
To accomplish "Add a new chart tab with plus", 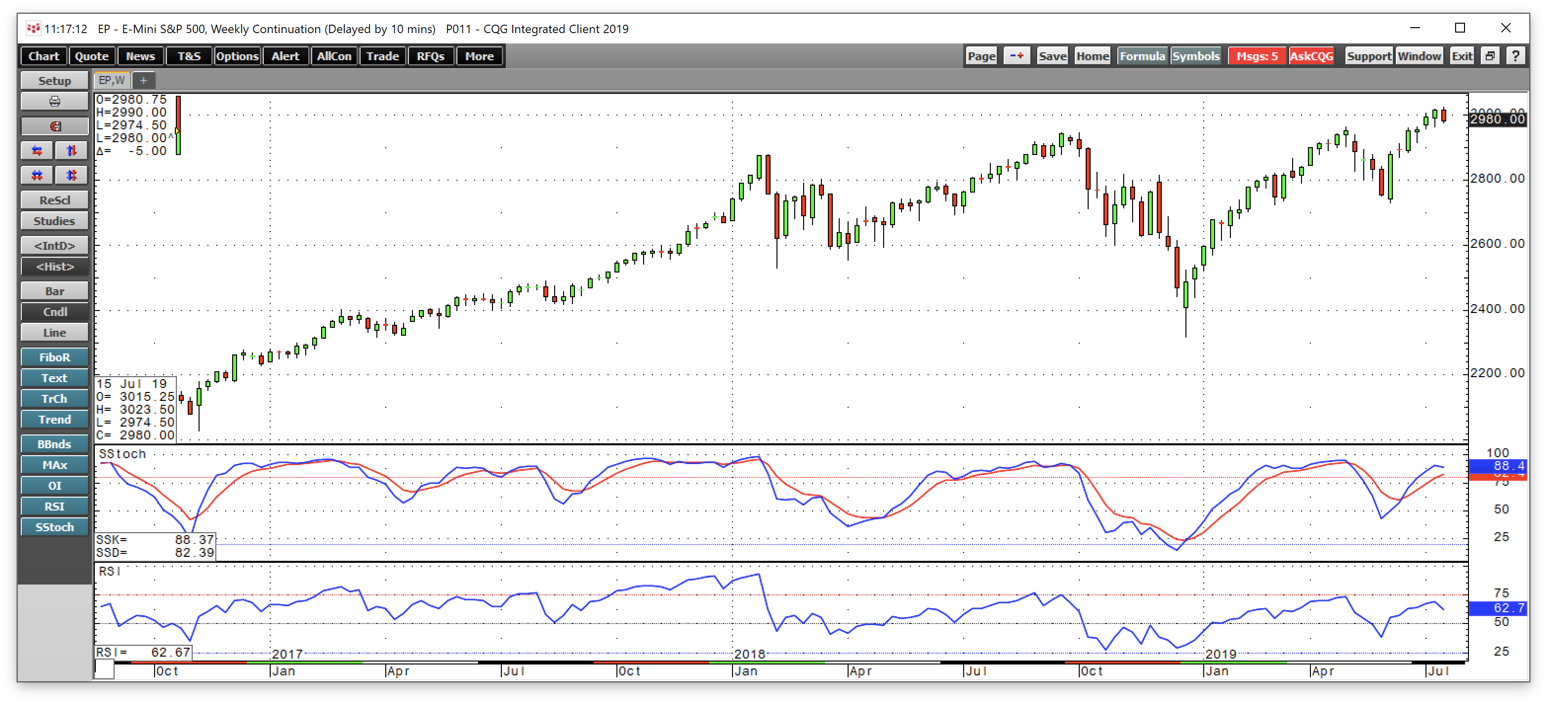I will tap(144, 80).
